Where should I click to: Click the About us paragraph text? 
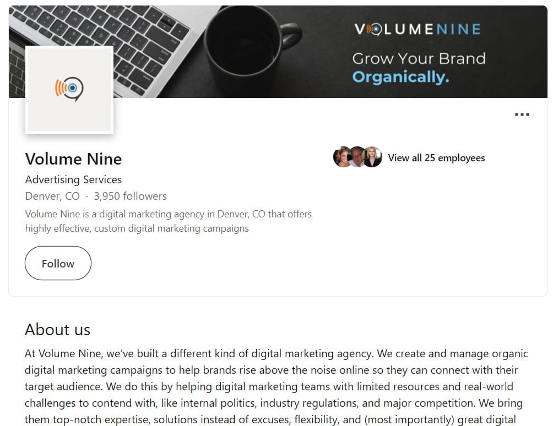click(x=276, y=386)
